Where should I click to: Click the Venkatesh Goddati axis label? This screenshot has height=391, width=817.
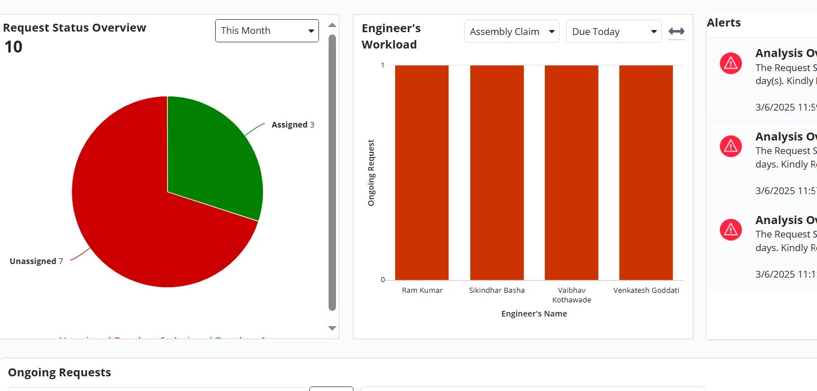646,290
